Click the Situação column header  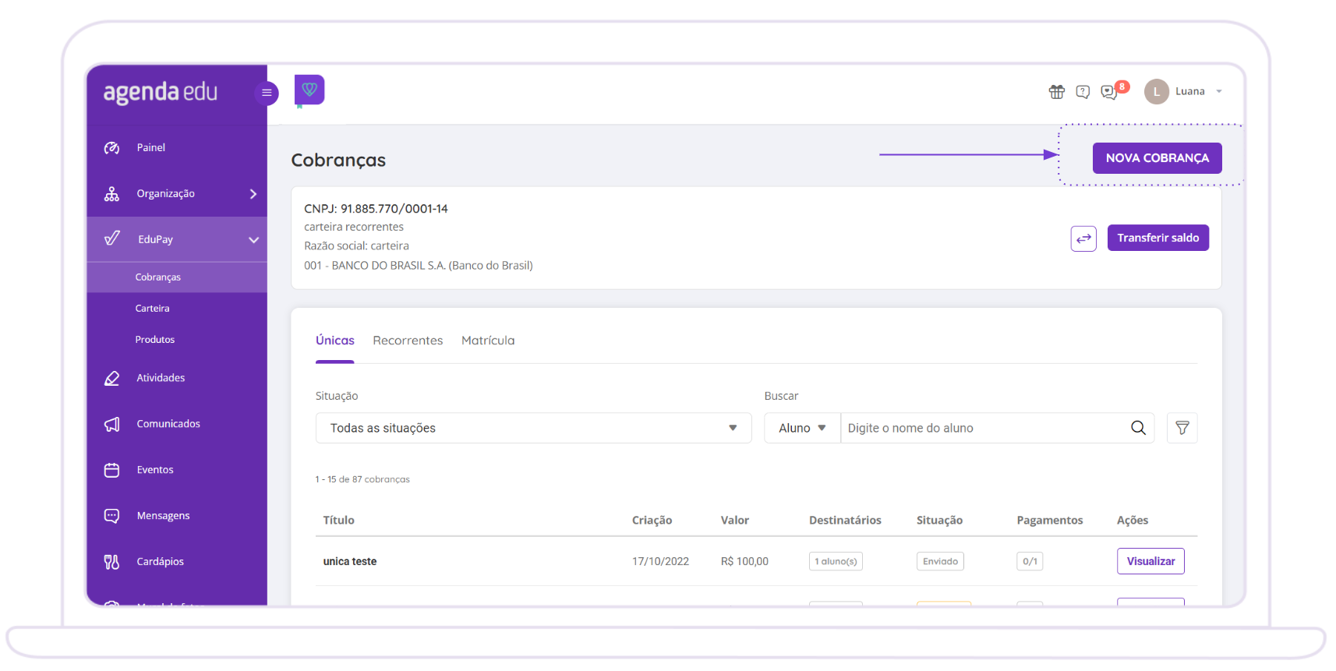click(939, 521)
